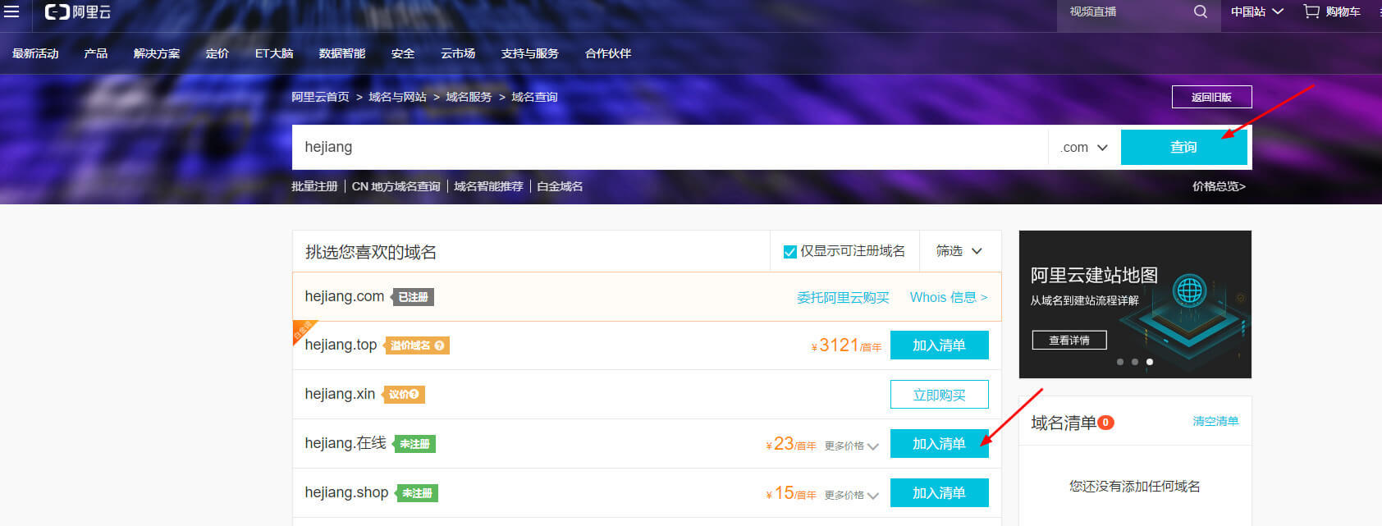
Task: Select third carousel dot on banner
Action: (1149, 362)
